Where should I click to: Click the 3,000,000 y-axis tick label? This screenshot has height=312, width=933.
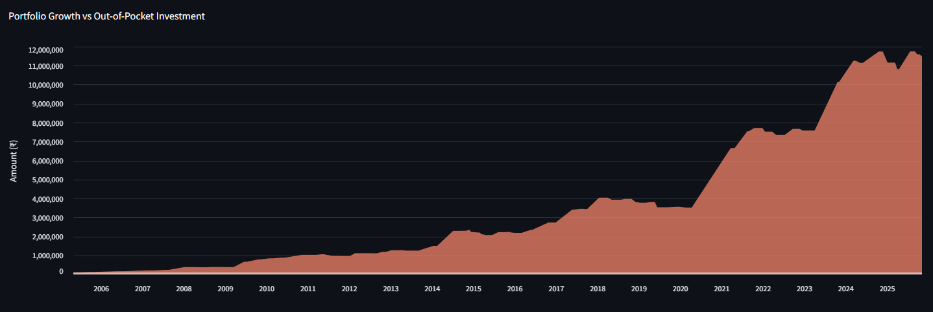click(47, 218)
